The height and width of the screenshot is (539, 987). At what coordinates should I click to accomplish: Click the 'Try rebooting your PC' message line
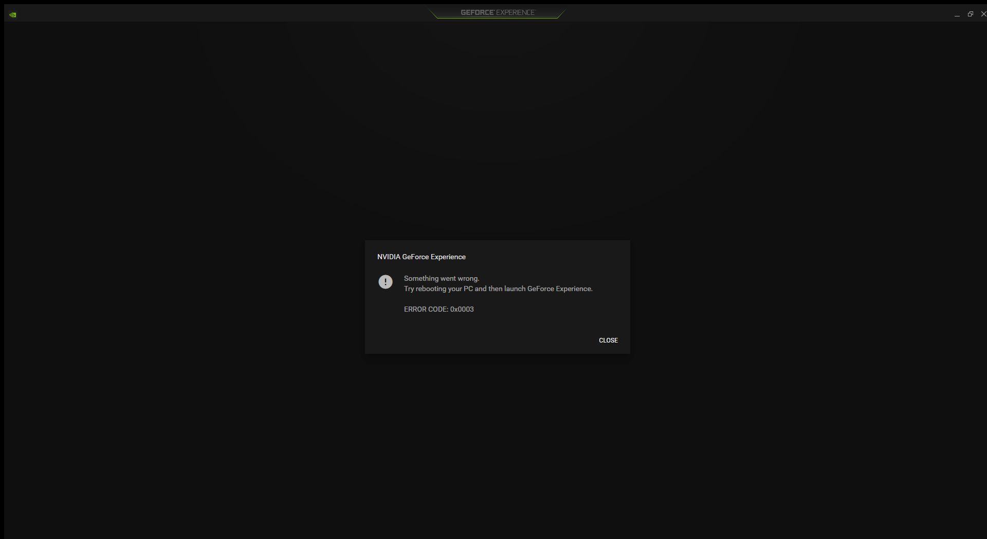click(x=498, y=289)
